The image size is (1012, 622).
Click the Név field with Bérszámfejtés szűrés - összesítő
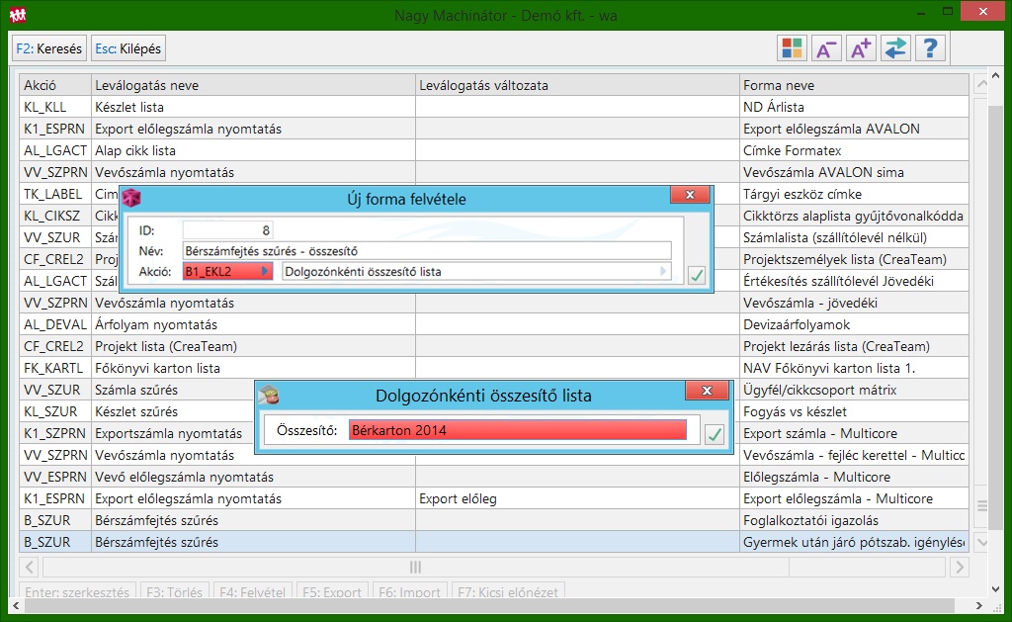click(x=427, y=251)
